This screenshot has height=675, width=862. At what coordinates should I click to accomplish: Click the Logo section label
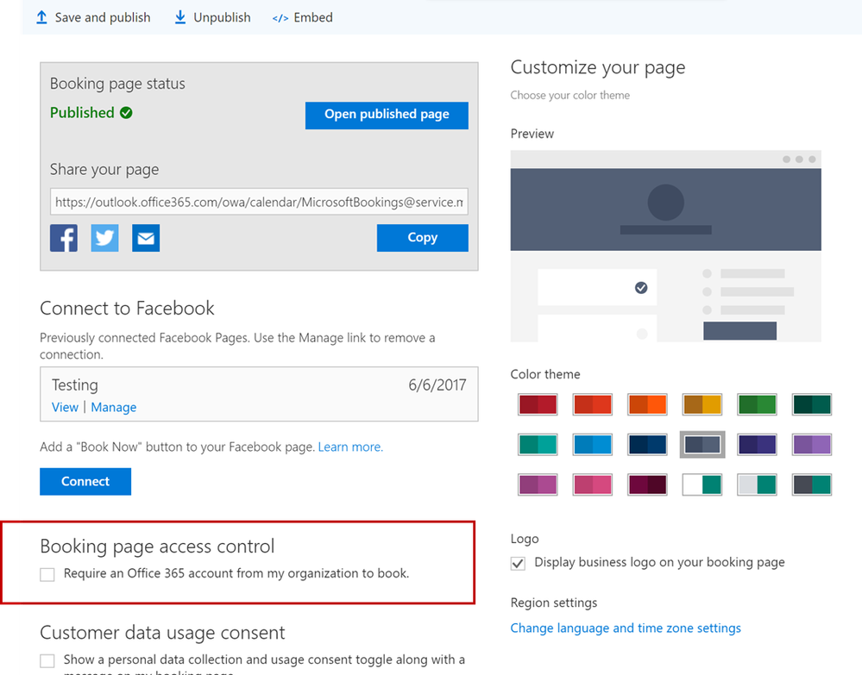tap(525, 539)
